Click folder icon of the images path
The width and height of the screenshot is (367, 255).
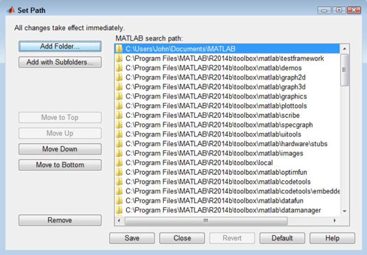[119, 154]
